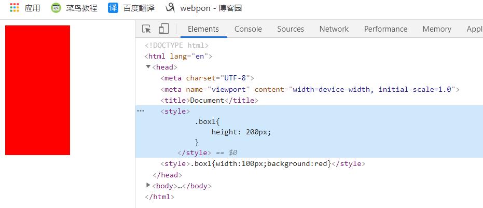Activate the inspect element picker icon

coord(147,29)
